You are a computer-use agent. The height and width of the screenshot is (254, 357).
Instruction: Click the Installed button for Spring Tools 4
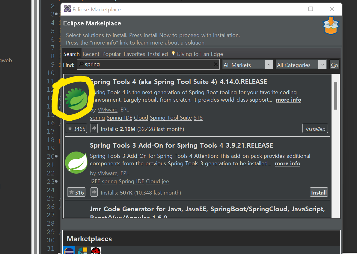315,129
